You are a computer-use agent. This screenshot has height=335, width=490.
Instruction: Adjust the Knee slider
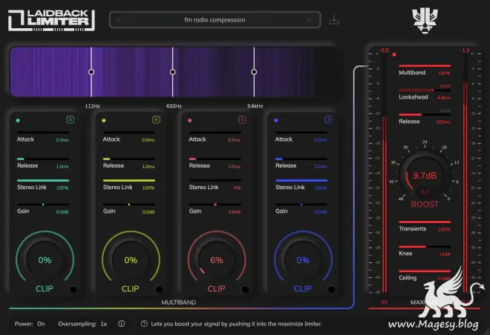pyautogui.click(x=425, y=247)
